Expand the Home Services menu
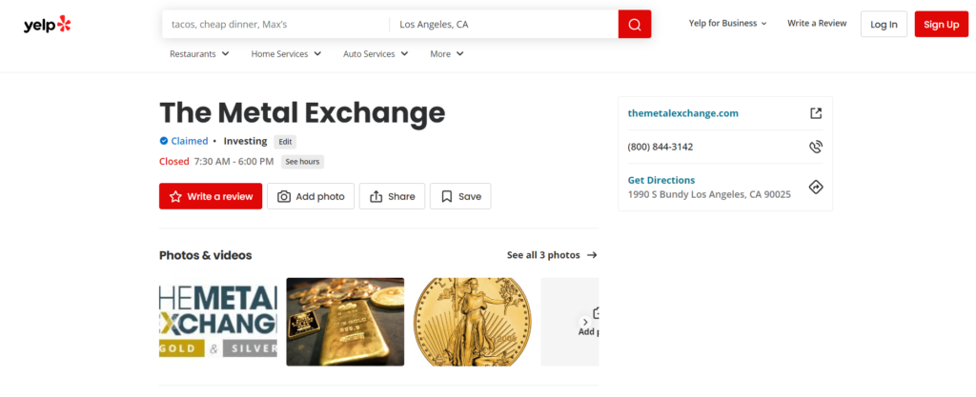Screen dimensions: 976x397 286,54
